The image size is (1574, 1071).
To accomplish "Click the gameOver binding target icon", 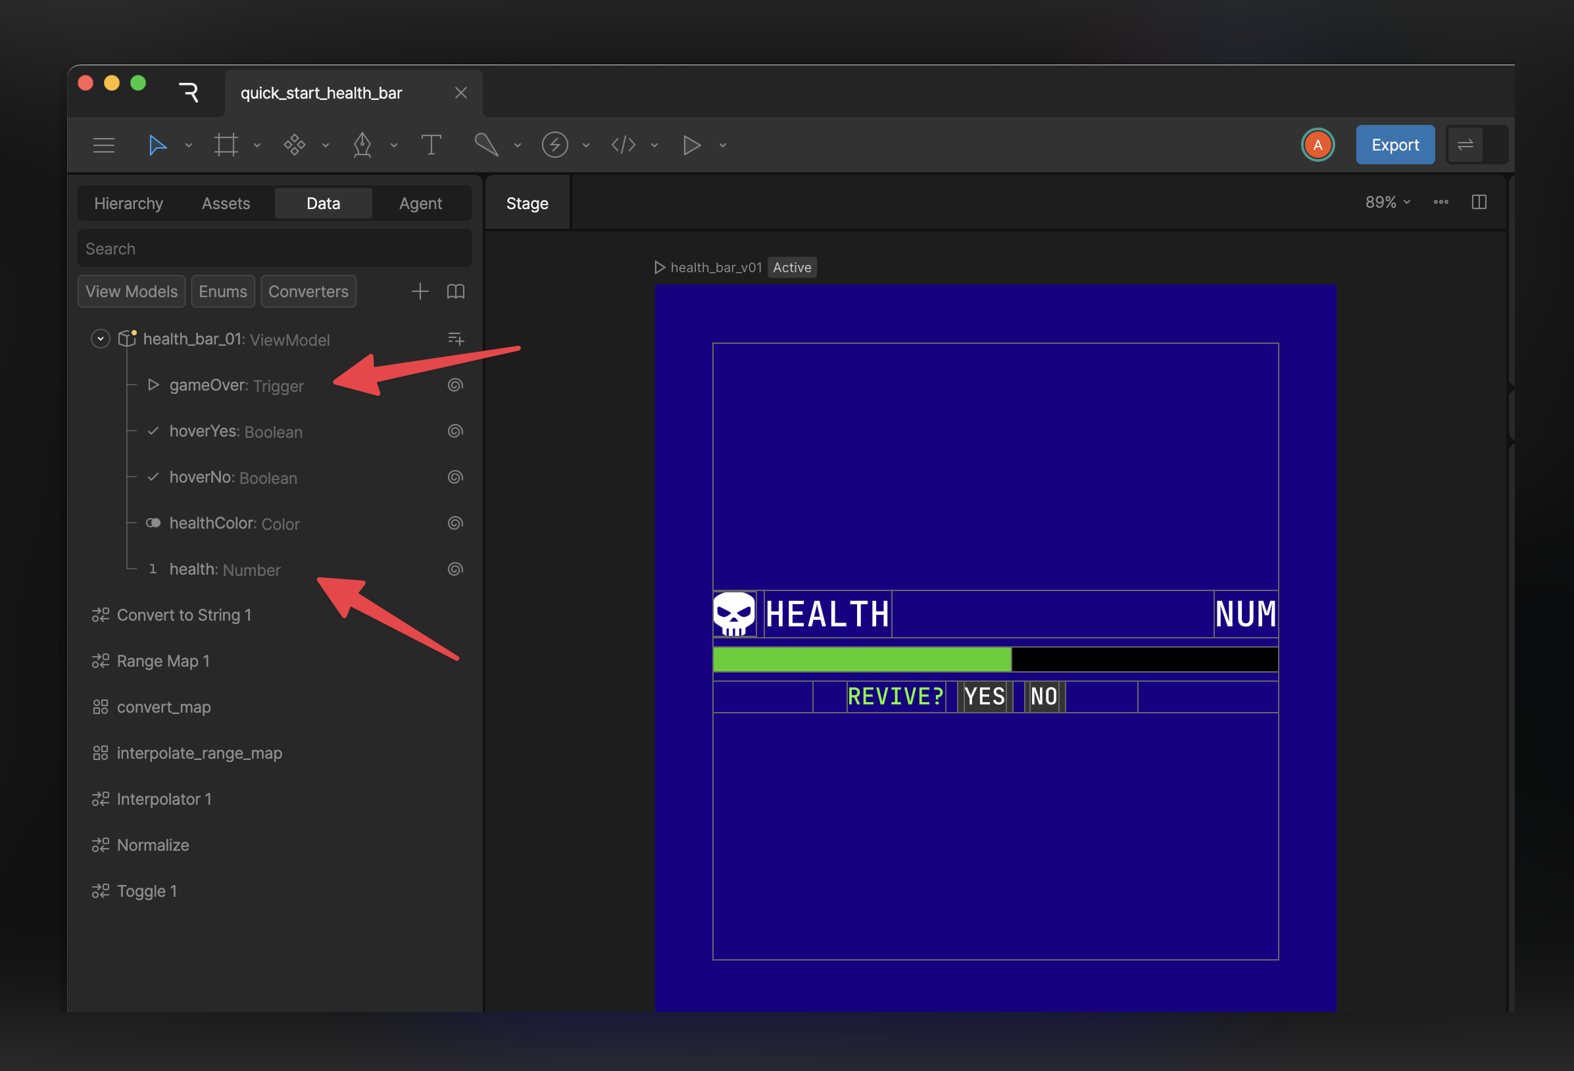I will tap(455, 385).
